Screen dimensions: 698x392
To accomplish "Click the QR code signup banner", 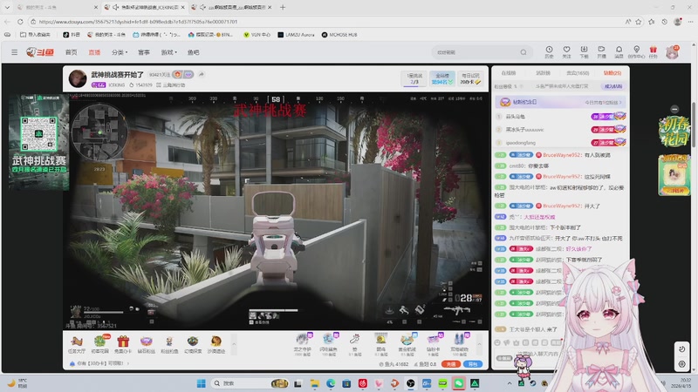I will [39, 142].
